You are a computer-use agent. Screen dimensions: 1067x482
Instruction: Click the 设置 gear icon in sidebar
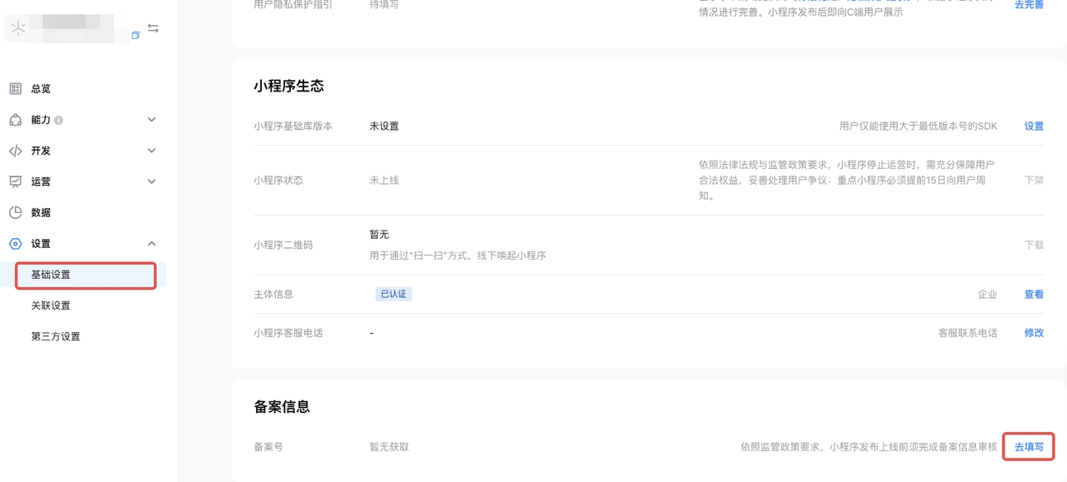tap(15, 244)
